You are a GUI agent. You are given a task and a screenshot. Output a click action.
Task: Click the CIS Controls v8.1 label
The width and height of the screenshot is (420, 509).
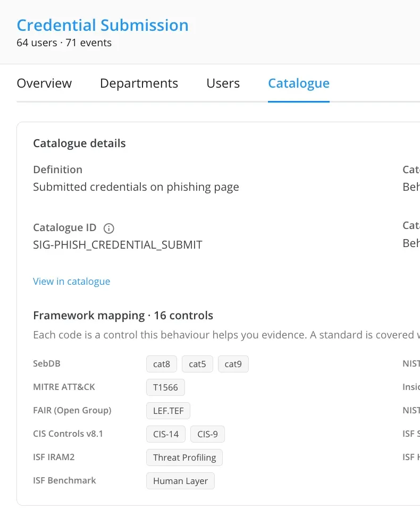click(x=68, y=434)
